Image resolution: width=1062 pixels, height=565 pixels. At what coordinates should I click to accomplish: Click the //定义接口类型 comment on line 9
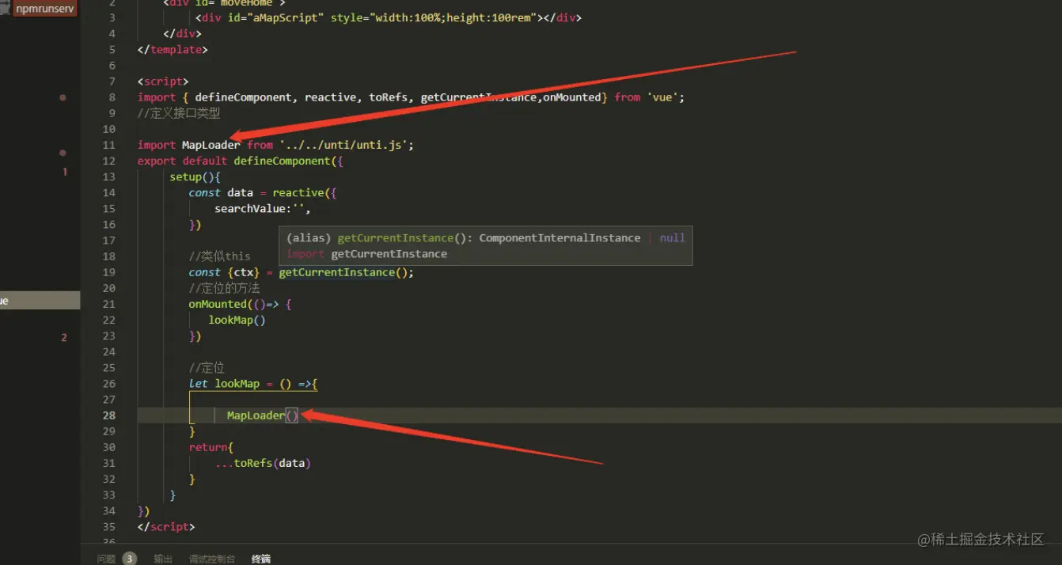(x=179, y=113)
